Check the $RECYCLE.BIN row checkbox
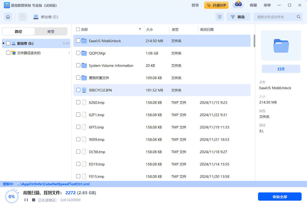Image resolution: width=307 pixels, height=204 pixels. [x=78, y=90]
